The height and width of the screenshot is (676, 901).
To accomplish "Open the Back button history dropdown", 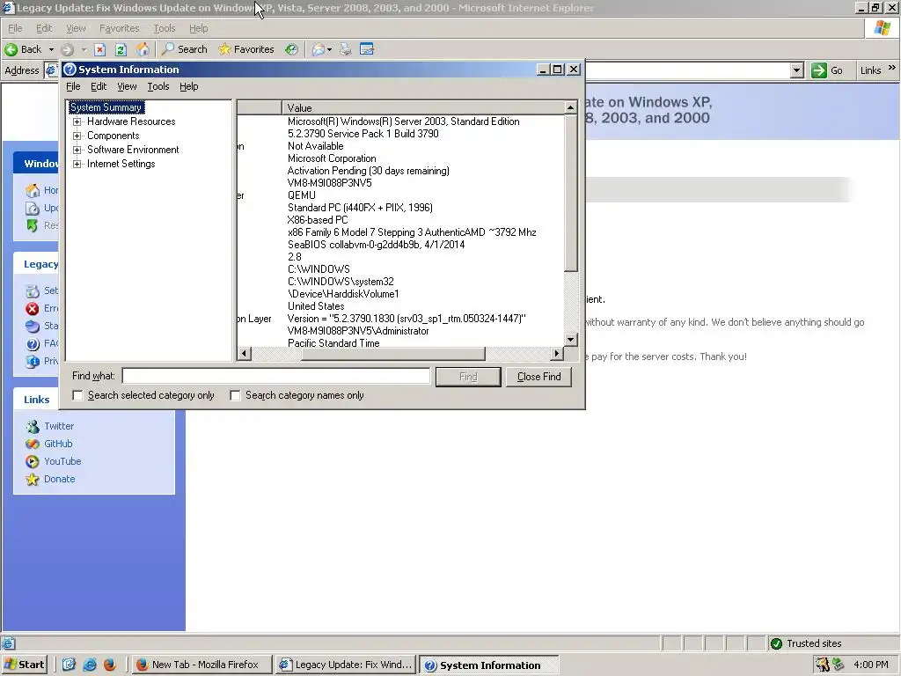I will tap(51, 49).
